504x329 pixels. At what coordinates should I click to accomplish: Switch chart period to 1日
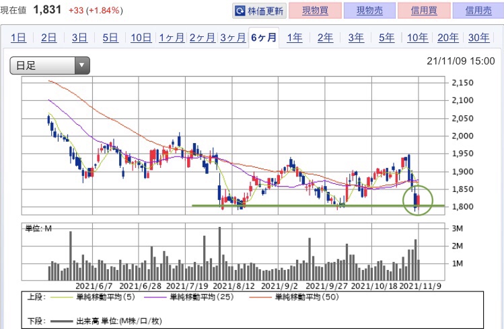[18, 38]
